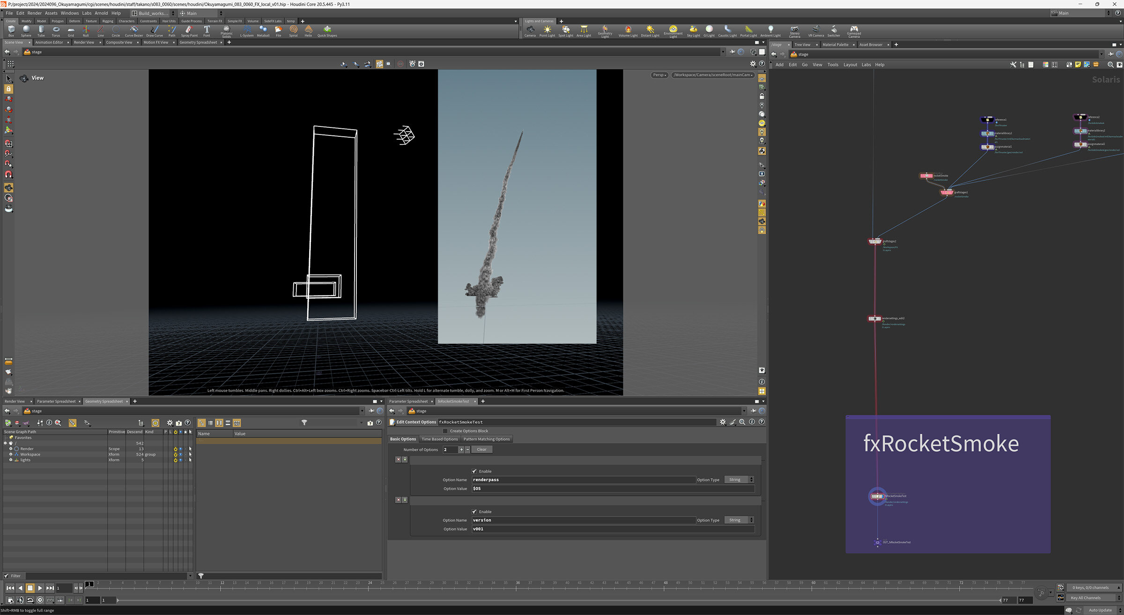The image size is (1124, 615).
Task: Click the Font shelf tool
Action: [207, 30]
